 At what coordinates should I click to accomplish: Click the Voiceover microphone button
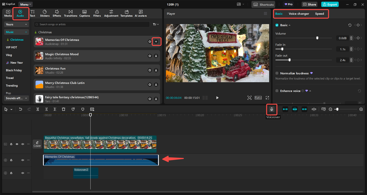click(x=272, y=109)
